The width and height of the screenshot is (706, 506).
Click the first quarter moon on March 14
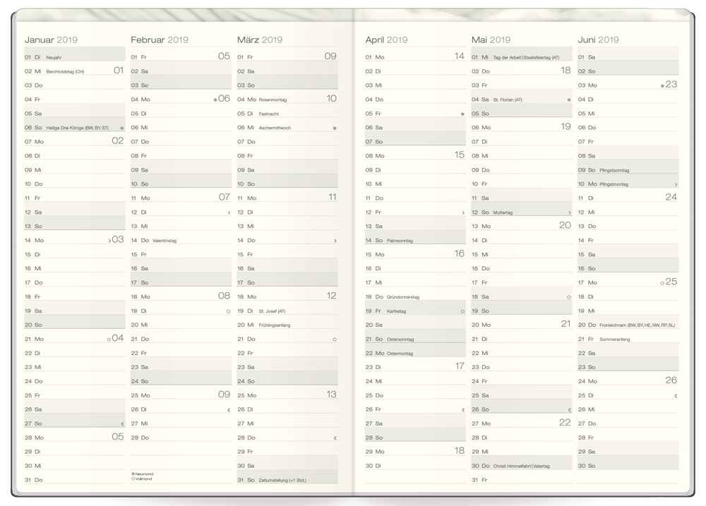[335, 241]
